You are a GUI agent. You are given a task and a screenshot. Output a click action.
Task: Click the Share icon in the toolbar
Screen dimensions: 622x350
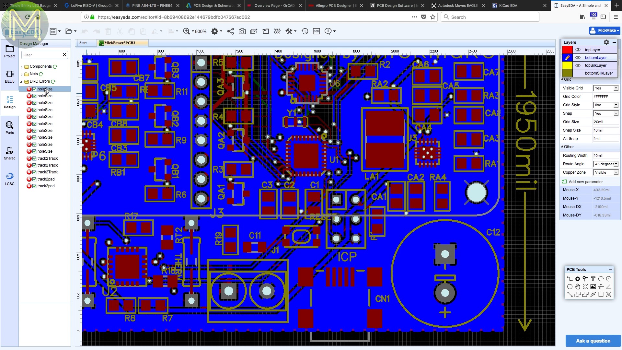[x=230, y=31]
